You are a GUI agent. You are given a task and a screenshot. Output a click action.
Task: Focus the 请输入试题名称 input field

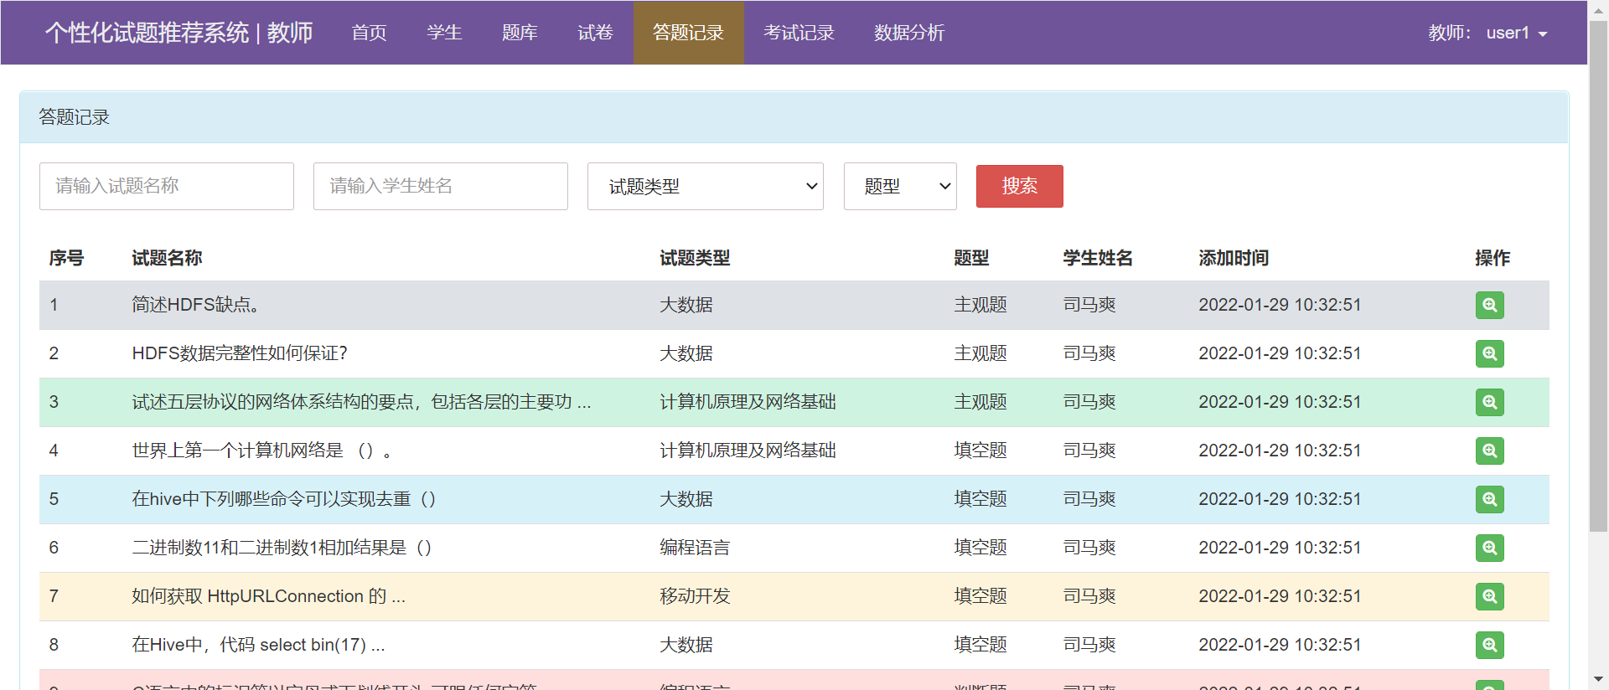point(167,186)
